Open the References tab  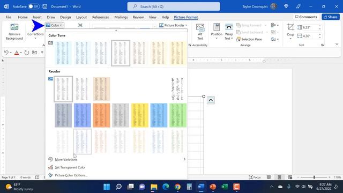click(x=100, y=17)
